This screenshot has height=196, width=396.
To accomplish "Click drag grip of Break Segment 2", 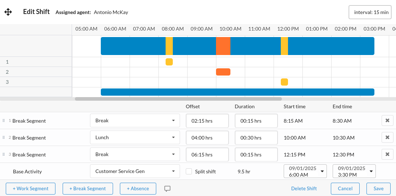I will tap(4, 138).
